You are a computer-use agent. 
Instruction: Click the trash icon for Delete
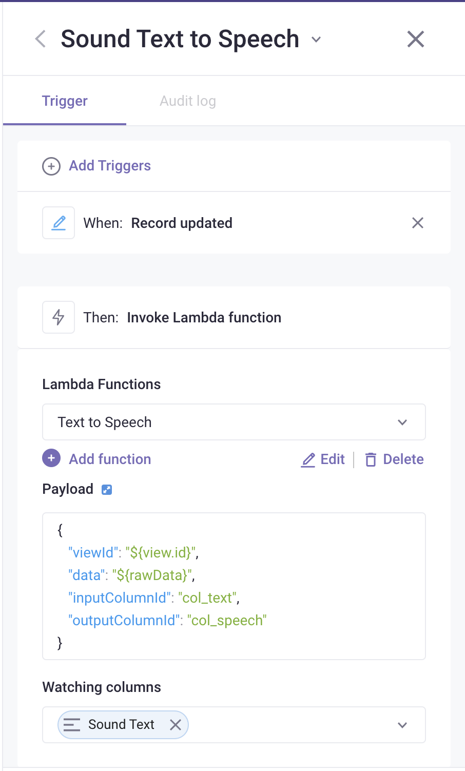coord(371,459)
